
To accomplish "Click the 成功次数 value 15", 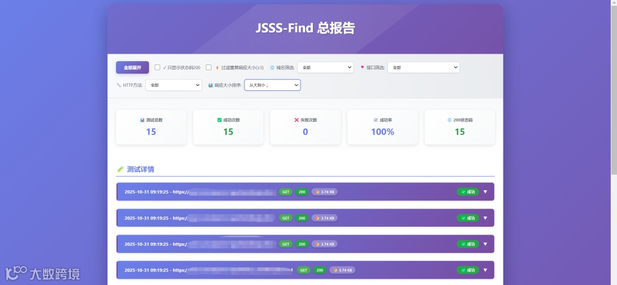I will pos(228,132).
